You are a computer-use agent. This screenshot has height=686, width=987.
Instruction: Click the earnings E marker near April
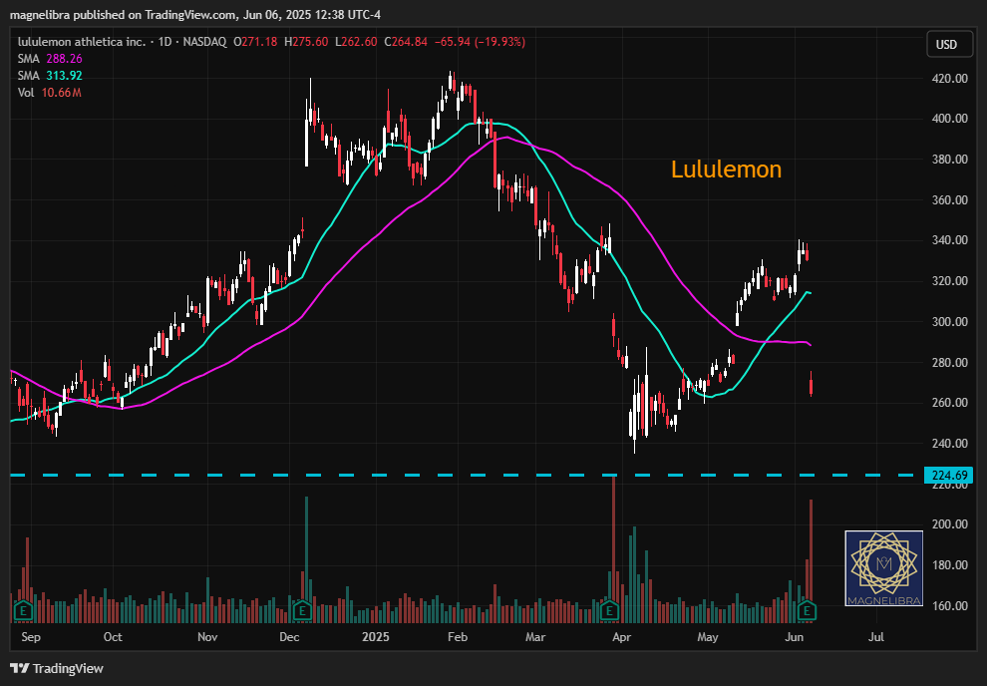pos(609,610)
